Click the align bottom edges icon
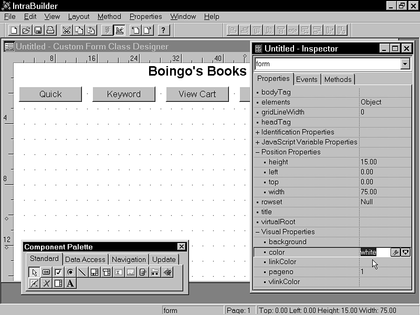The height and width of the screenshot is (315, 420). (269, 30)
